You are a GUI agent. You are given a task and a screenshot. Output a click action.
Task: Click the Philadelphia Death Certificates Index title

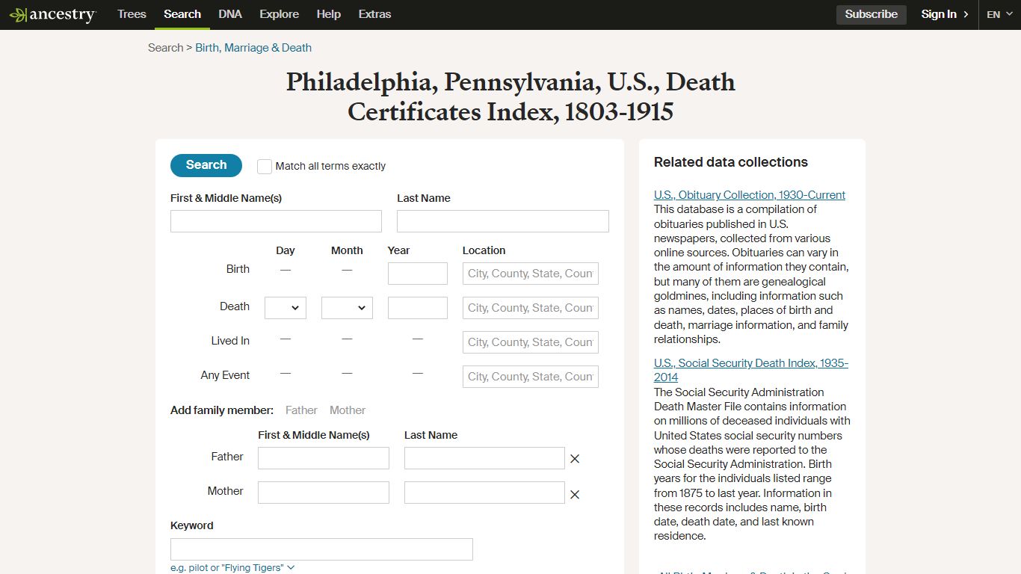[510, 97]
